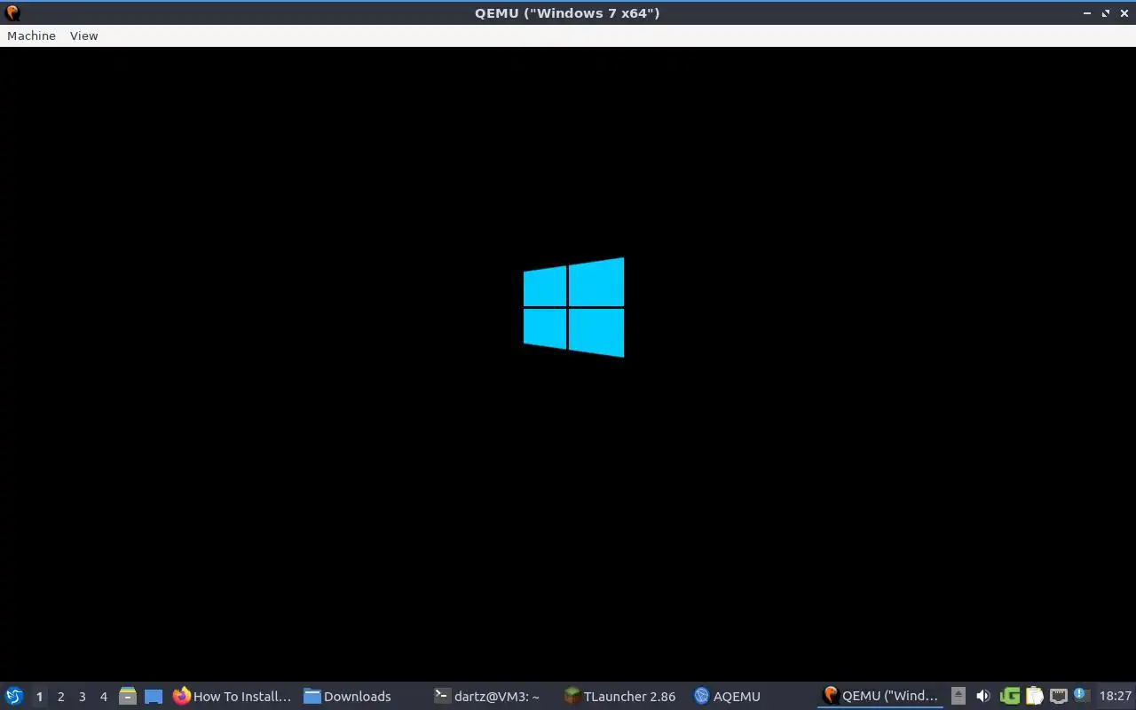
Task: Open the clipboard manager tray icon
Action: [x=1034, y=696]
